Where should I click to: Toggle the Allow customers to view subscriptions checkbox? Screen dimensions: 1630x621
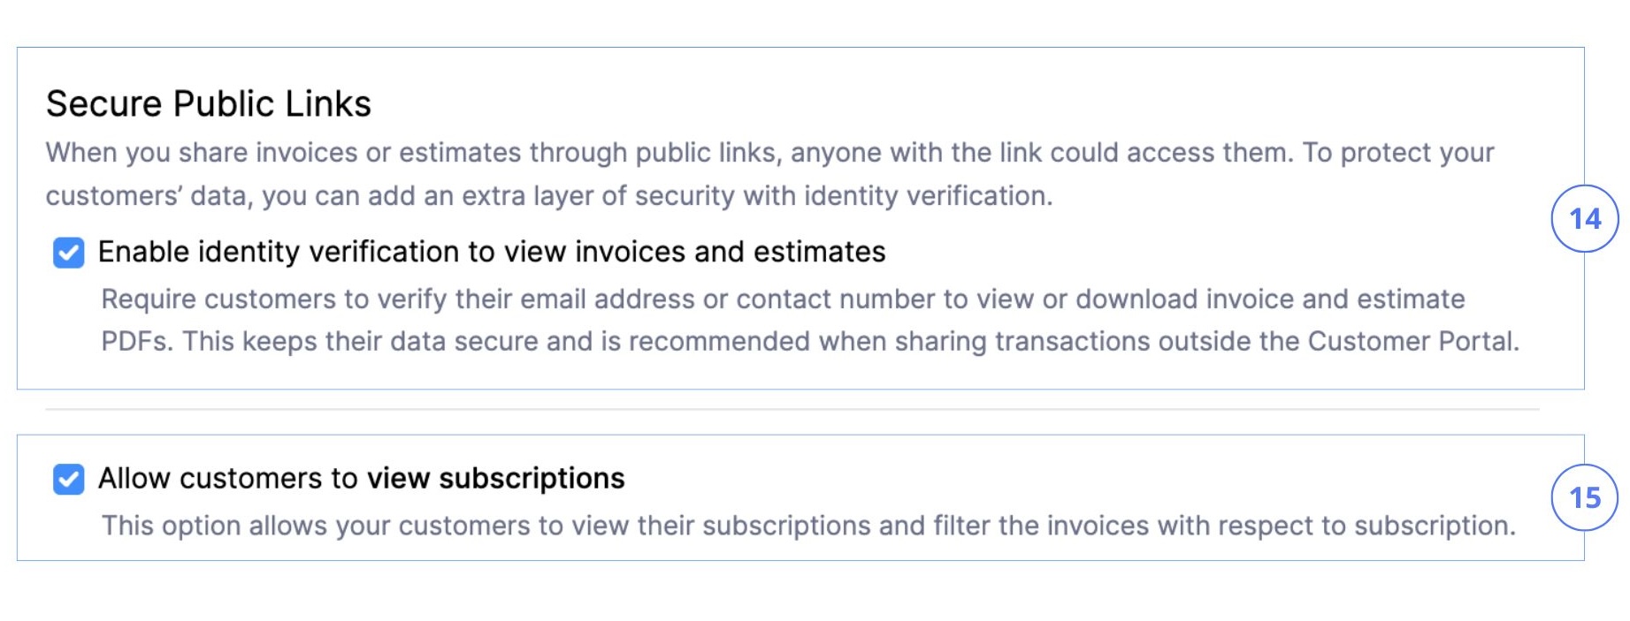pyautogui.click(x=68, y=479)
